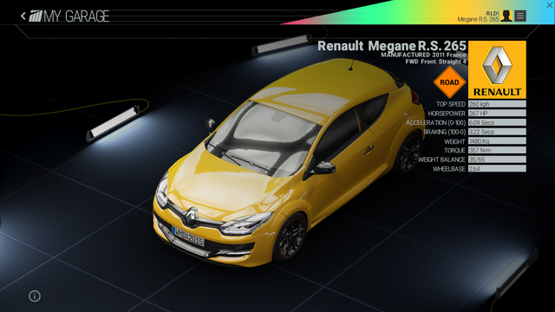Select the WEIGHT BALANCE label
555x312 pixels.
pos(441,159)
